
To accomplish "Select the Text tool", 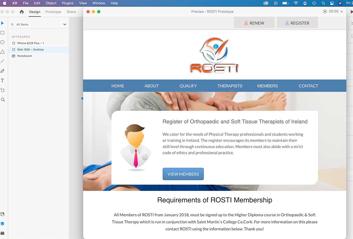I will (x=3, y=80).
